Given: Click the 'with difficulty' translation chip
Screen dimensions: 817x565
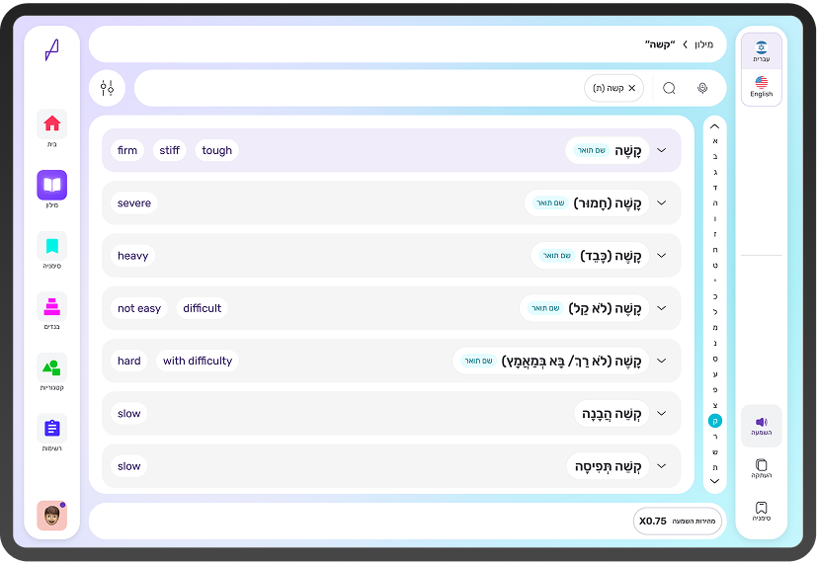Looking at the screenshot, I should tap(198, 361).
